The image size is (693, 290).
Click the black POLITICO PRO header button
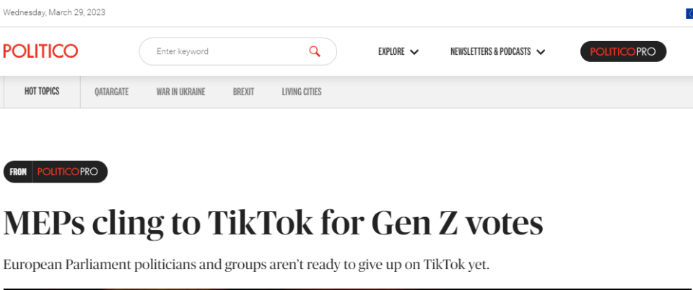tap(623, 51)
